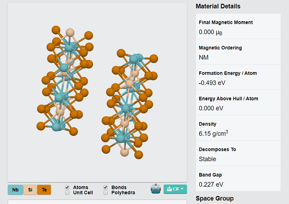Screen dimensions: 289x204
Task: Enable the Unit Cell checkbox
Action: [67, 192]
